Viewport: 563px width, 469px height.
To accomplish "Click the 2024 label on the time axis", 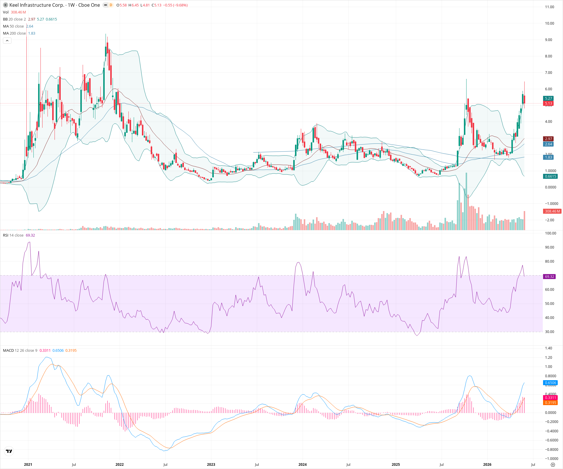I will coord(303,464).
